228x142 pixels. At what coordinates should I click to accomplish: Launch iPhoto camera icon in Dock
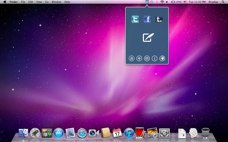(152, 133)
